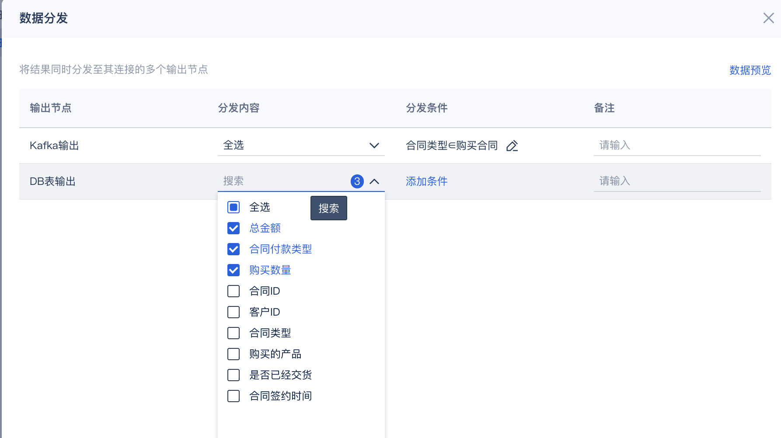Tick the 客户ID checkbox

click(234, 312)
